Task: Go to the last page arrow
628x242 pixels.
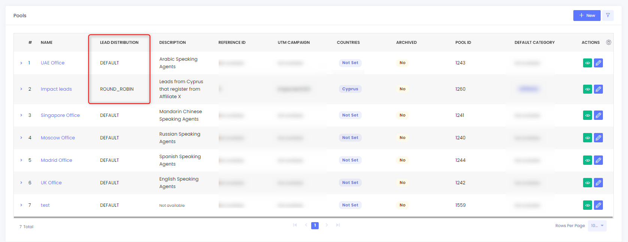Action: click(x=338, y=225)
